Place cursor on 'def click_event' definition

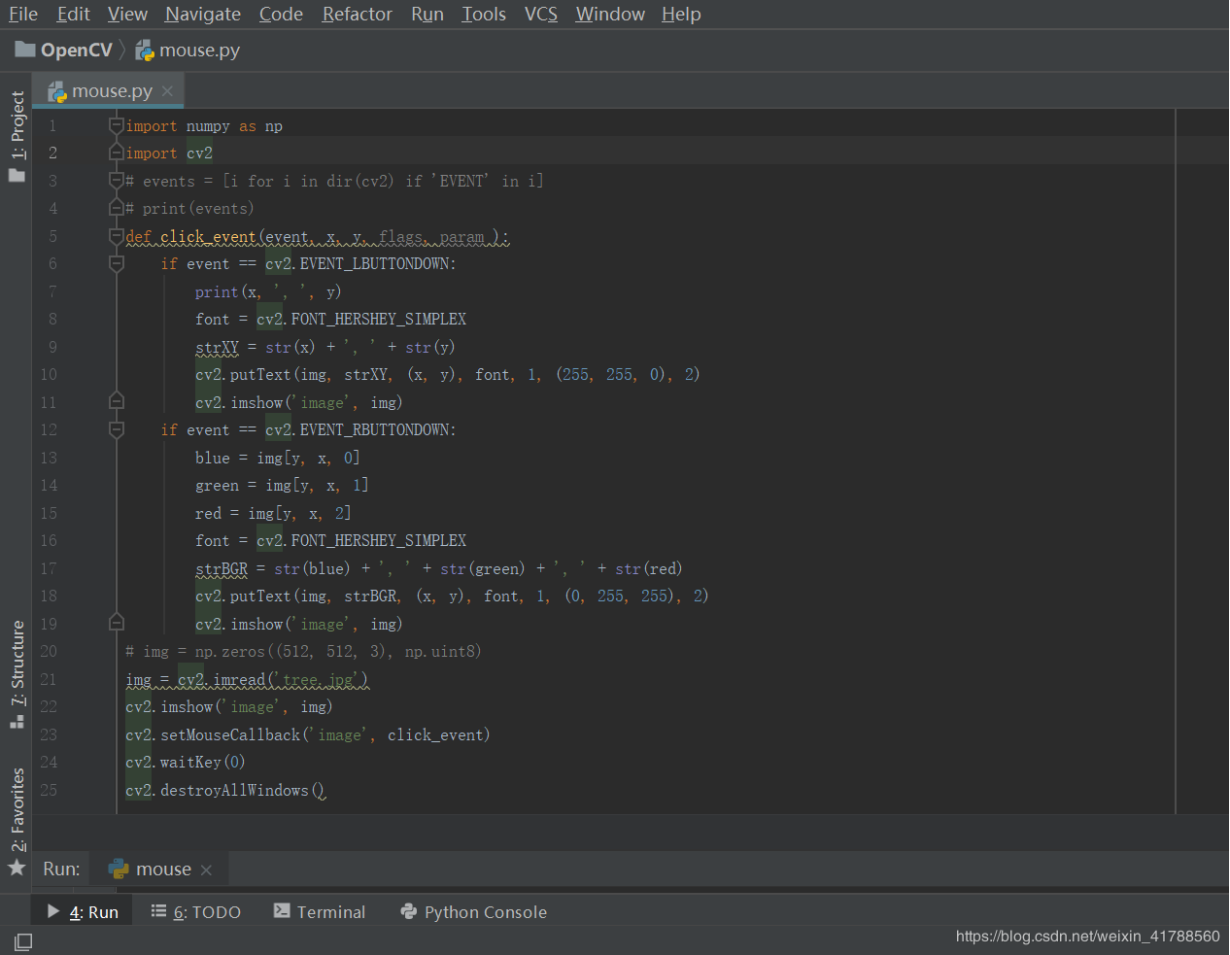click(x=190, y=236)
